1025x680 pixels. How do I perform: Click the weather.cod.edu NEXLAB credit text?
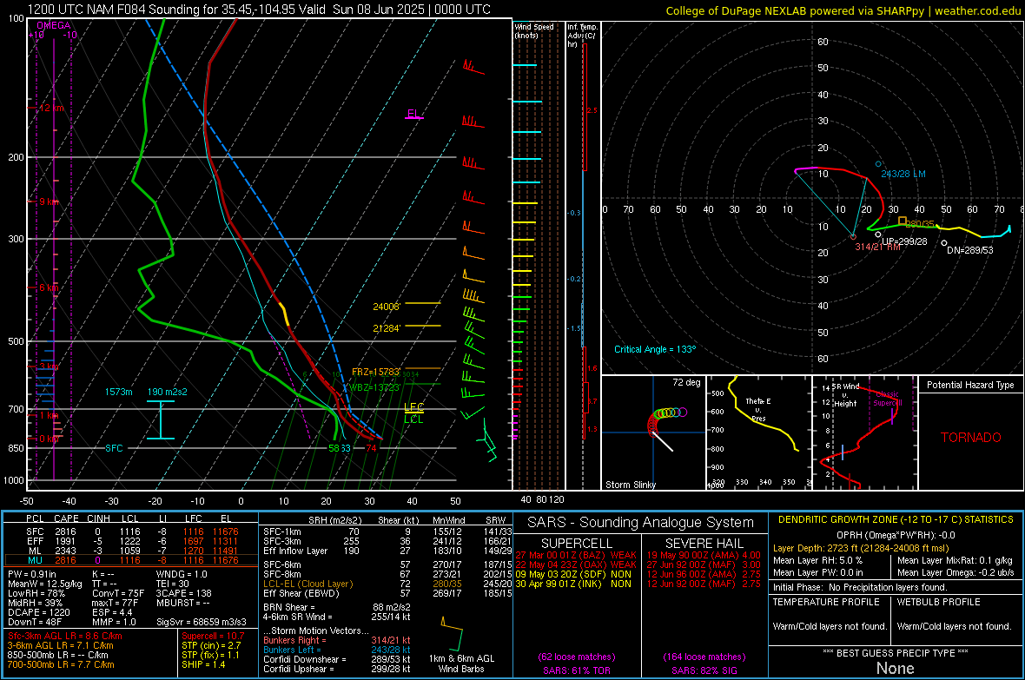(x=843, y=10)
